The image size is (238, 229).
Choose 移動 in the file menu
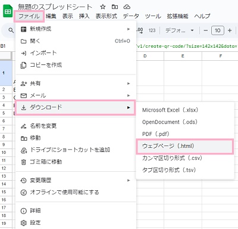click(76, 138)
